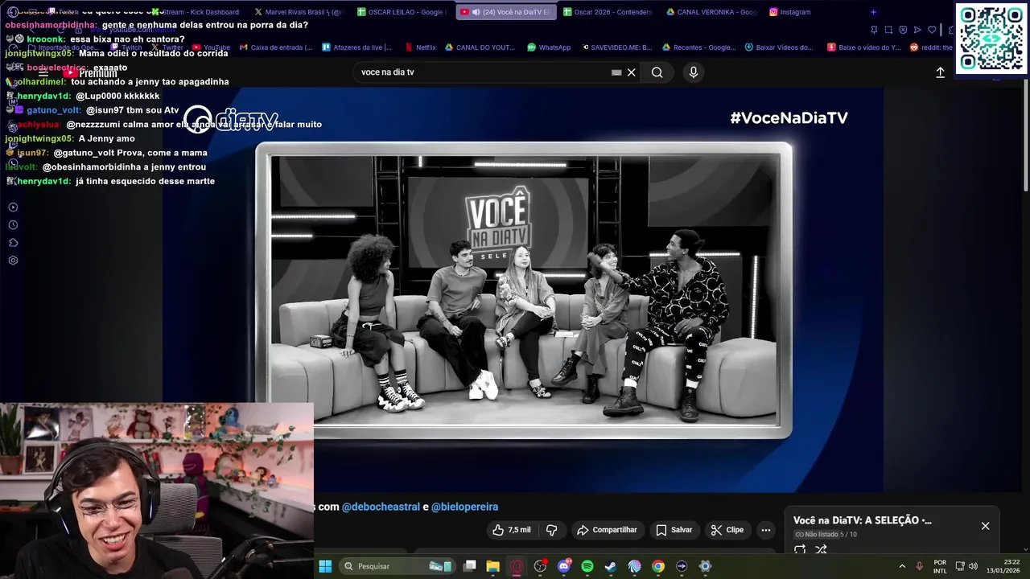This screenshot has width=1030, height=579.
Task: Open Caixa de entrada bookmark
Action: [275, 47]
